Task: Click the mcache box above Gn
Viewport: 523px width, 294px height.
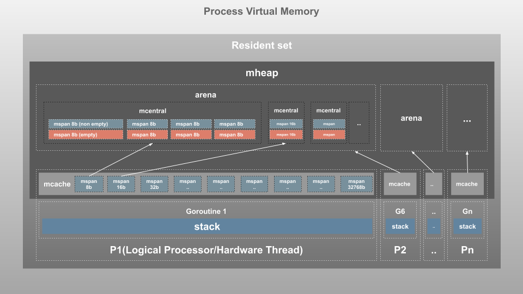Action: pyautogui.click(x=467, y=184)
